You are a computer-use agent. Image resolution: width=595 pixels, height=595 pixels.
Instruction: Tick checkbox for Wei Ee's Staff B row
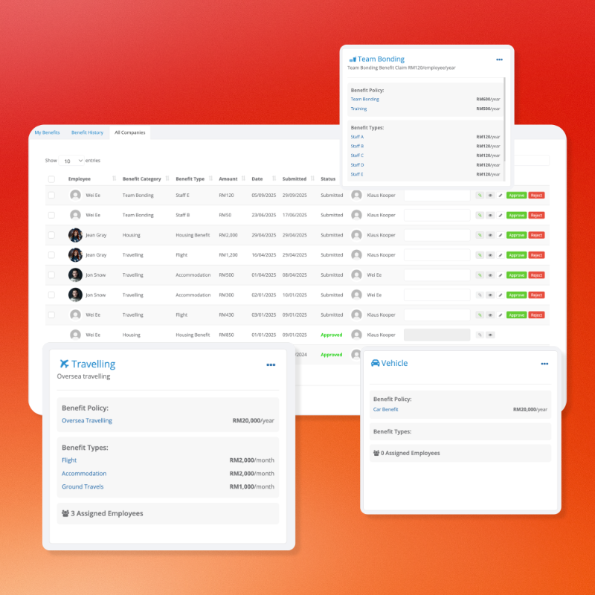(51, 215)
